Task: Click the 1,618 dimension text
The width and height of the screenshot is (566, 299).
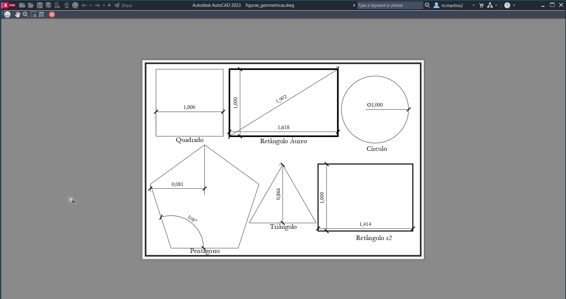Action: (x=284, y=128)
